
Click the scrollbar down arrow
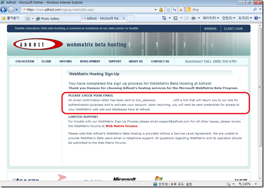pyautogui.click(x=260, y=178)
